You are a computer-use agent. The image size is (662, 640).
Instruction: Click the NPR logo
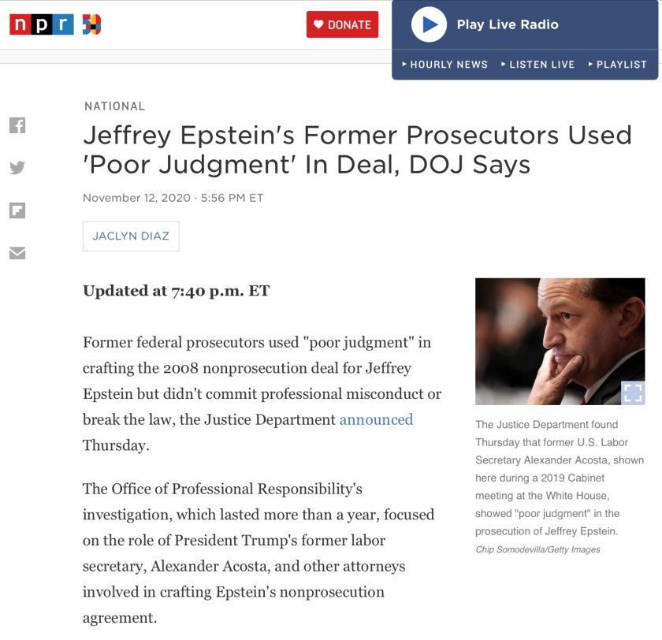[x=41, y=24]
